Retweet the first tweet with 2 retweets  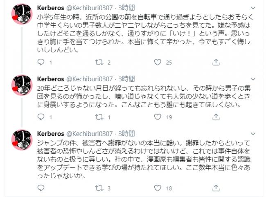[x=99, y=63]
